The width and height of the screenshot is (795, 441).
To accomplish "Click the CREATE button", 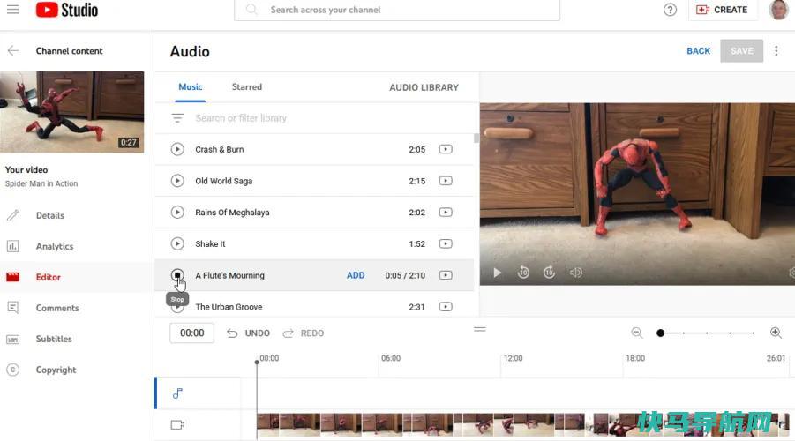I will [x=722, y=10].
